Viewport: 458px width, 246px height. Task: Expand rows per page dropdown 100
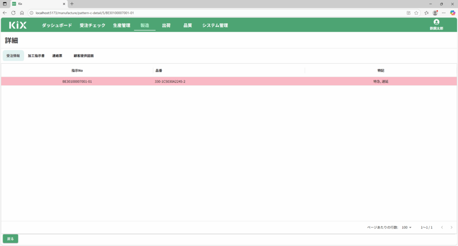coord(407,228)
